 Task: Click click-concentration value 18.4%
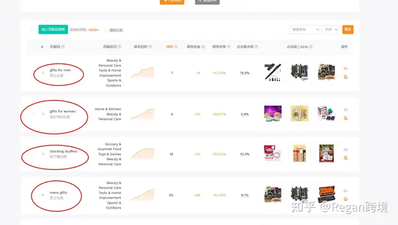(245, 73)
